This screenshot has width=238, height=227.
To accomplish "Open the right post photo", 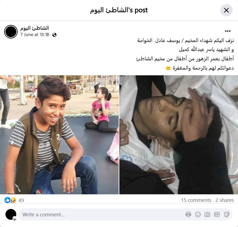I will point(179,135).
